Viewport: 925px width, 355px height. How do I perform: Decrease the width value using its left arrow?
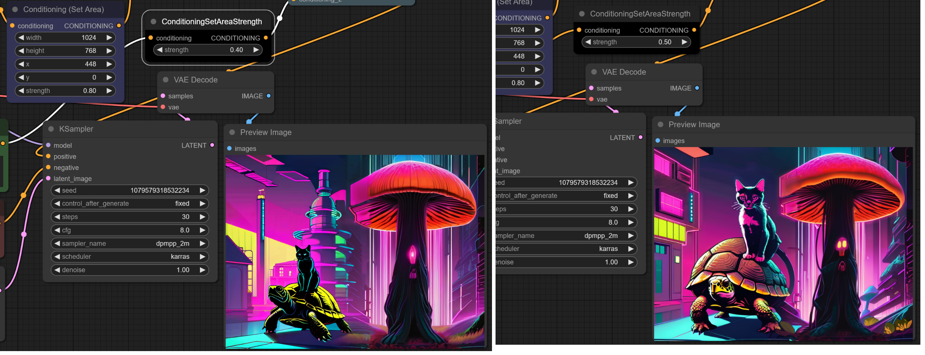click(21, 38)
